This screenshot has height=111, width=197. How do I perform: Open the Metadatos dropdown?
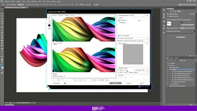(136, 41)
